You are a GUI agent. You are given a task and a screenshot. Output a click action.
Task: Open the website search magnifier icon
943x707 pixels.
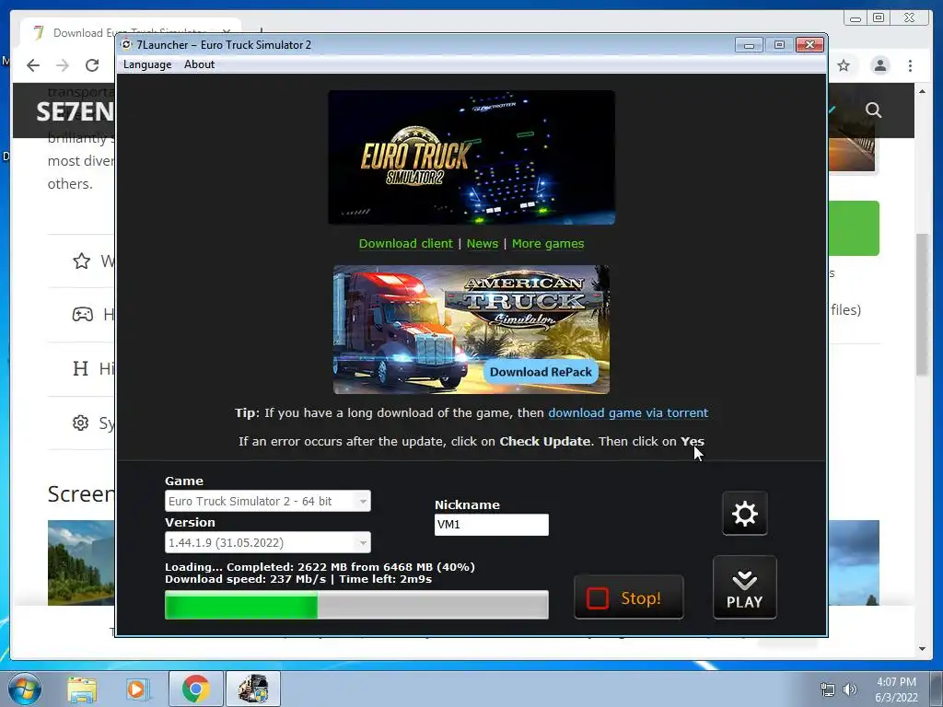click(x=873, y=110)
